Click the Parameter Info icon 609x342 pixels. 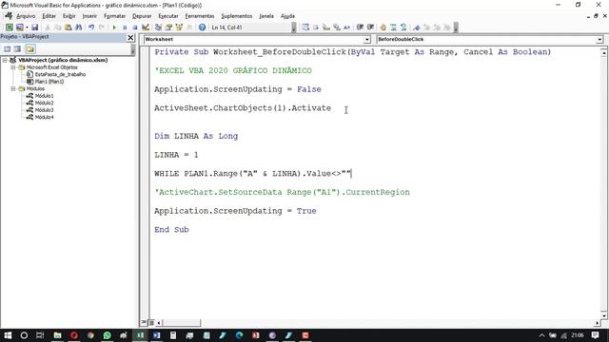click(x=336, y=28)
